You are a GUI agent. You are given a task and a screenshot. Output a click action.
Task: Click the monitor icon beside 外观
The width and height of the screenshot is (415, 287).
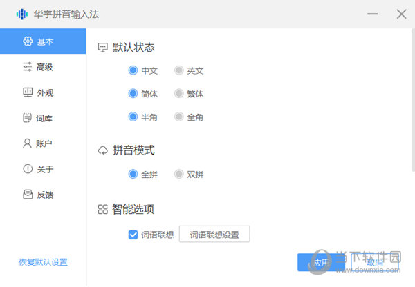coord(28,92)
